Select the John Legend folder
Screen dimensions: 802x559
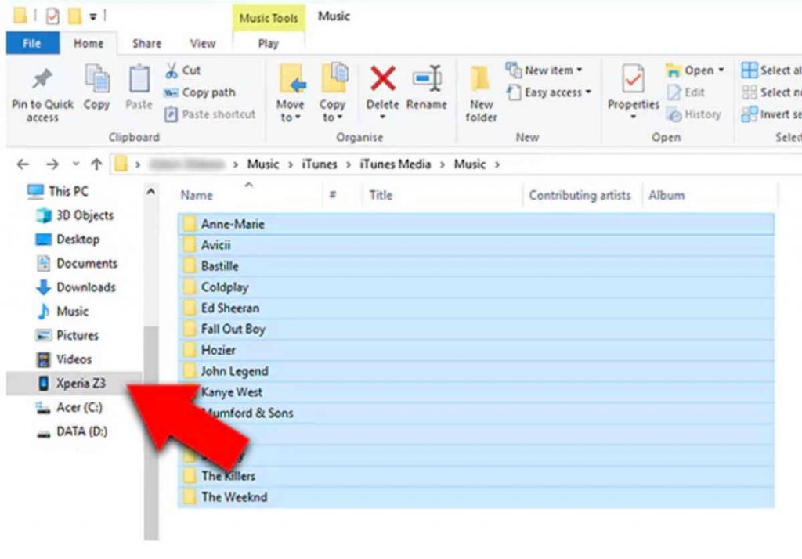(x=475, y=371)
